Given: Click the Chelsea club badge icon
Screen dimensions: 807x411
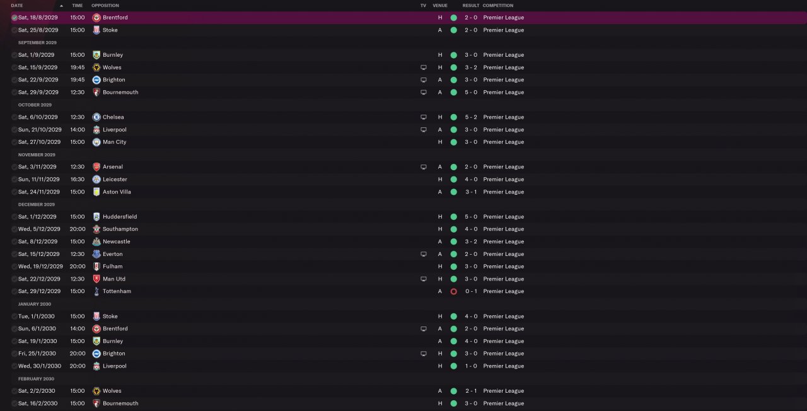Looking at the screenshot, I should (96, 117).
